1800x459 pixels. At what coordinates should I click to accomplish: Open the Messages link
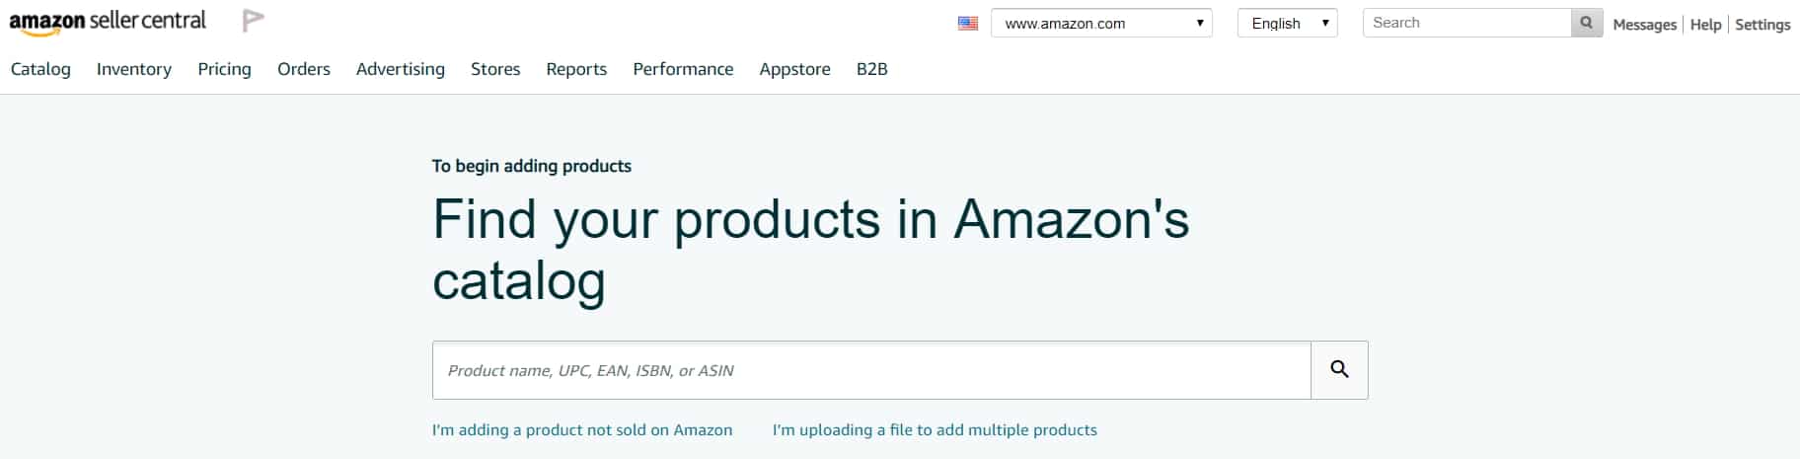pyautogui.click(x=1644, y=25)
